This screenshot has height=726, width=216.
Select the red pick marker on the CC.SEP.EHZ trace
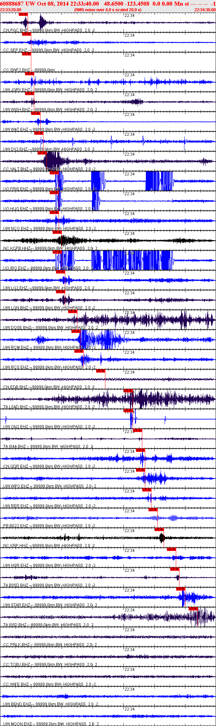(26, 34)
